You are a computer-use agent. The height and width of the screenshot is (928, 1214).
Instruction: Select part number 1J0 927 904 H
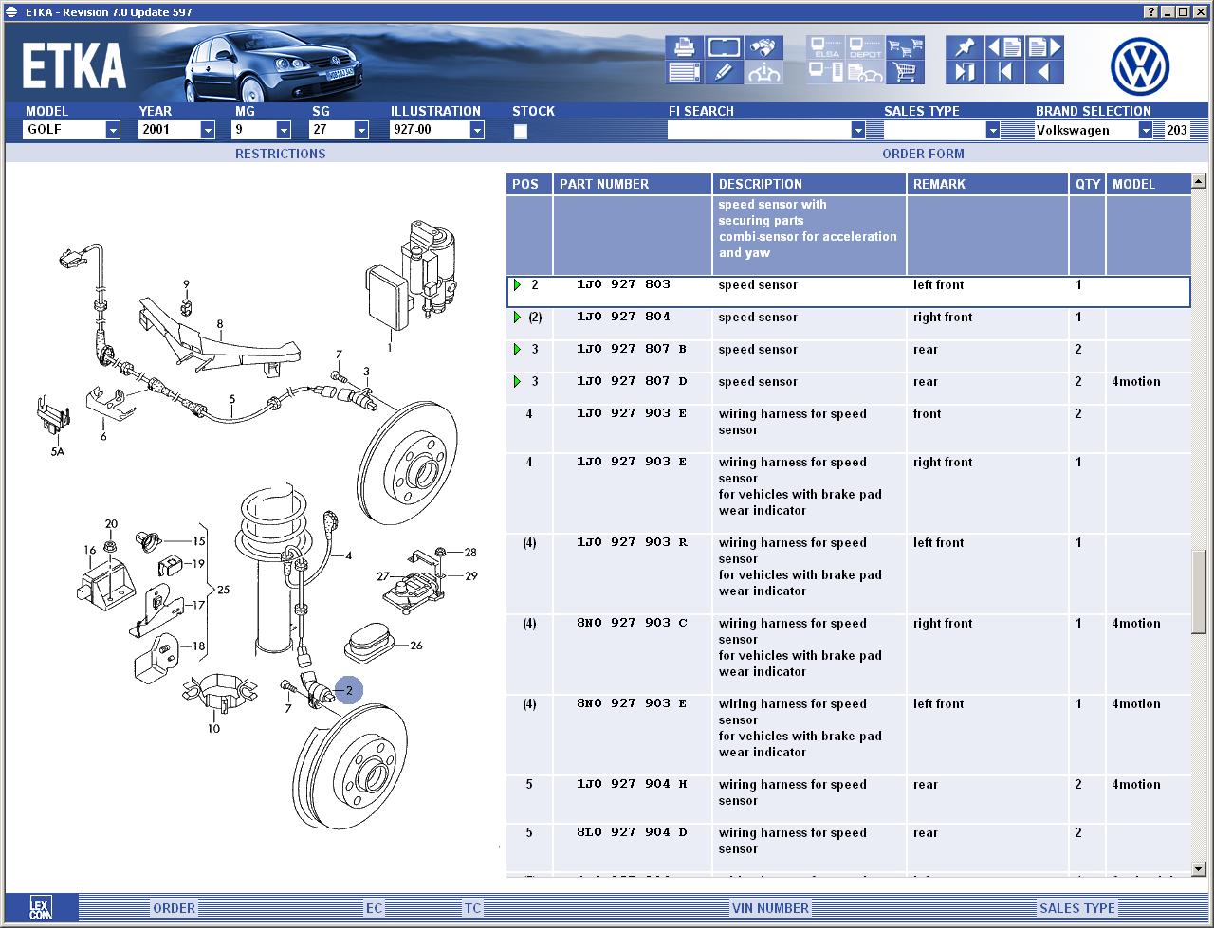(632, 784)
